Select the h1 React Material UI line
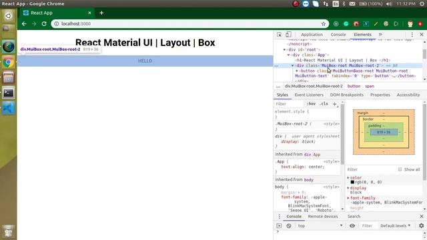Screen dimensions: 427x240 (343, 60)
